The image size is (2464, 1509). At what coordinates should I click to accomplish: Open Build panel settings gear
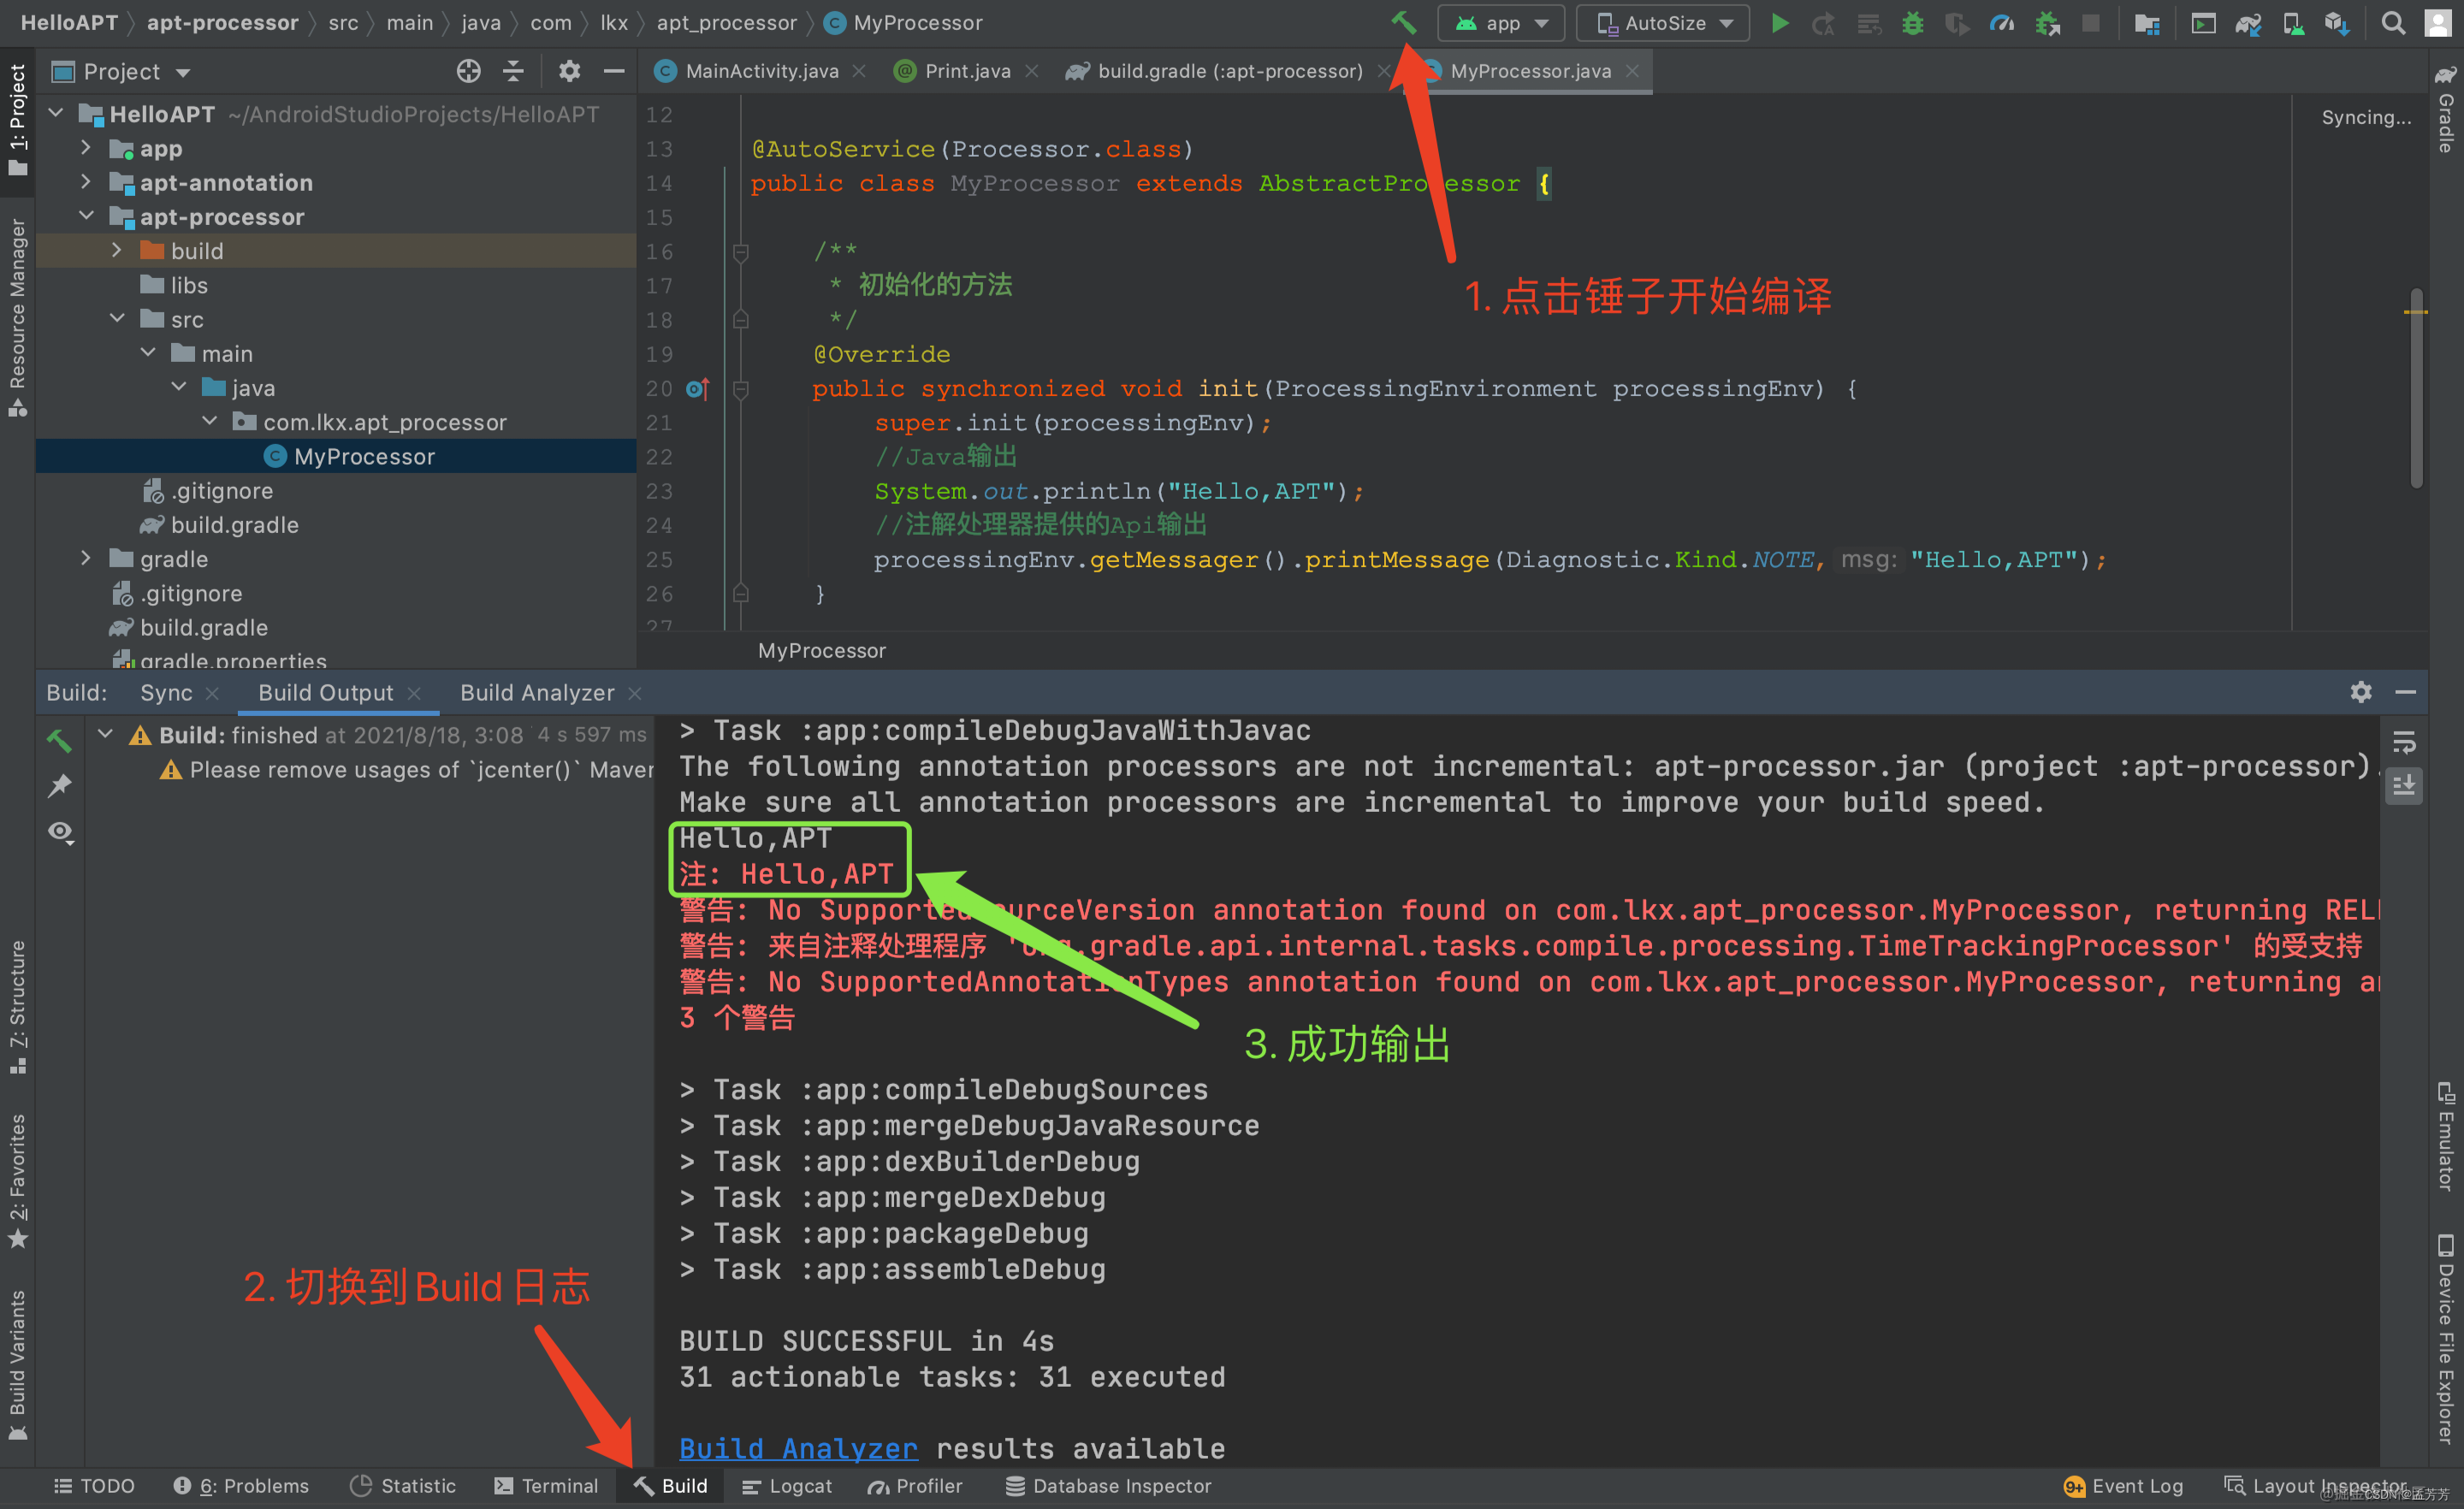(2360, 692)
